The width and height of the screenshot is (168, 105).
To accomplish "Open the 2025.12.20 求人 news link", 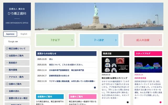I will (51, 59).
